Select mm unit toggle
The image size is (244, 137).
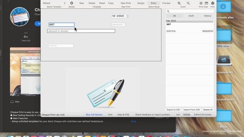(178, 115)
